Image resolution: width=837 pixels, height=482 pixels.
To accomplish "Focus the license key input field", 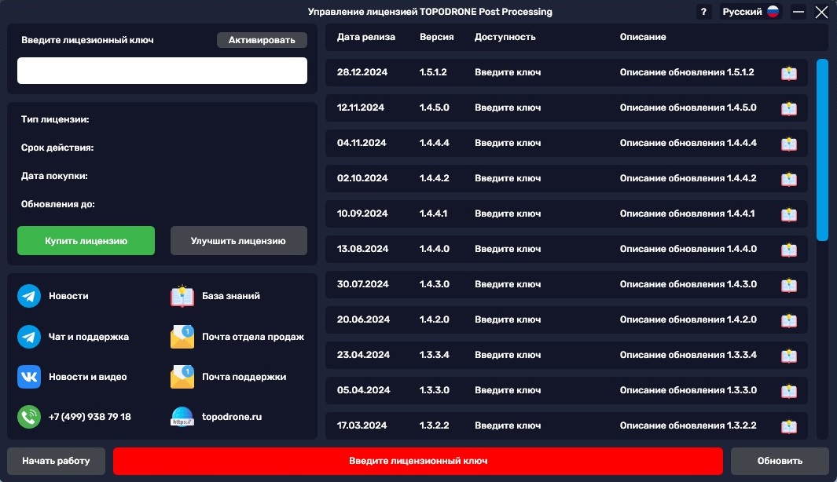I will point(162,71).
